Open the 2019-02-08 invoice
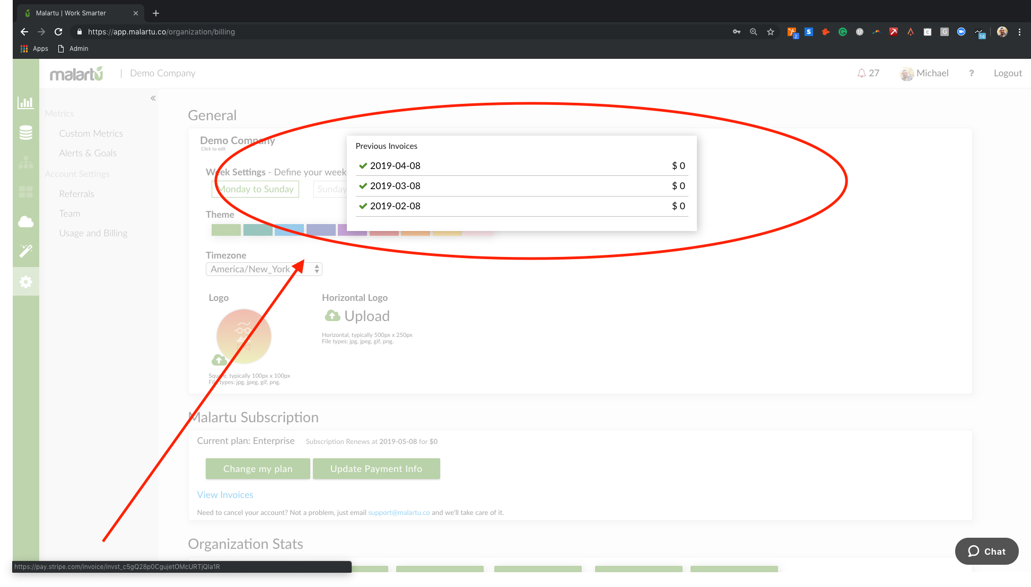 tap(522, 206)
